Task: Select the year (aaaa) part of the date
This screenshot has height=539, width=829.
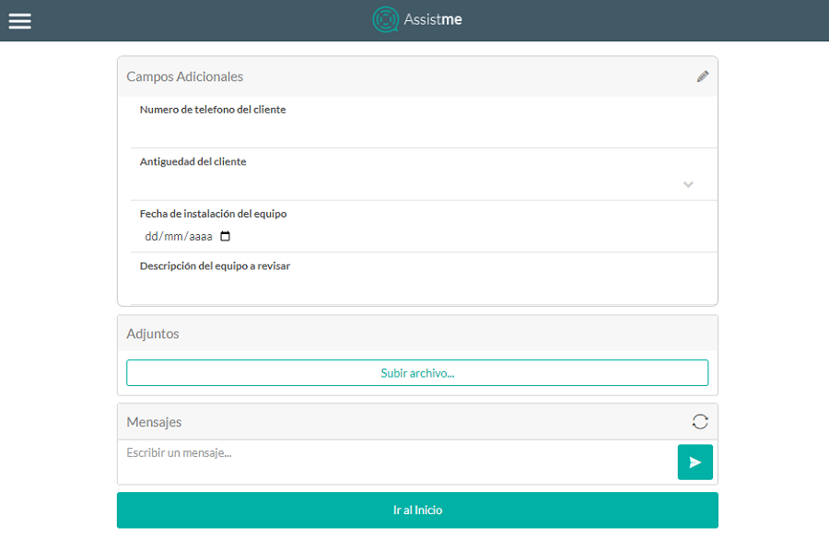Action: (x=200, y=237)
